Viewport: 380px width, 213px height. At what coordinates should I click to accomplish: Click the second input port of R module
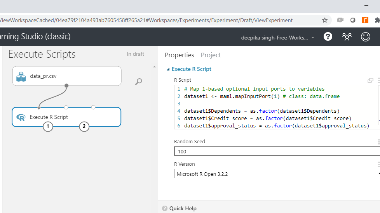coord(66,107)
